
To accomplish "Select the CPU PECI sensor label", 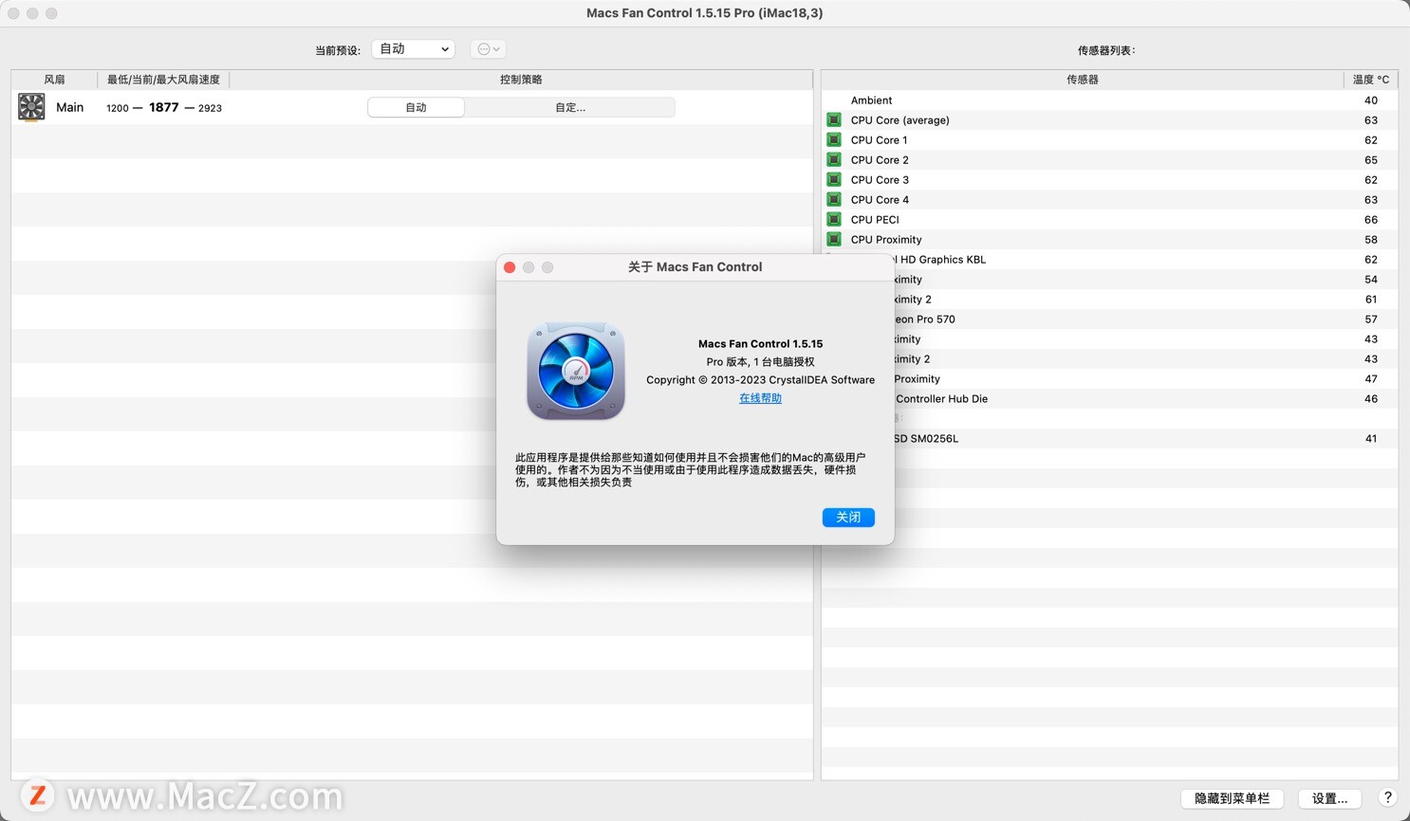I will 875,220.
